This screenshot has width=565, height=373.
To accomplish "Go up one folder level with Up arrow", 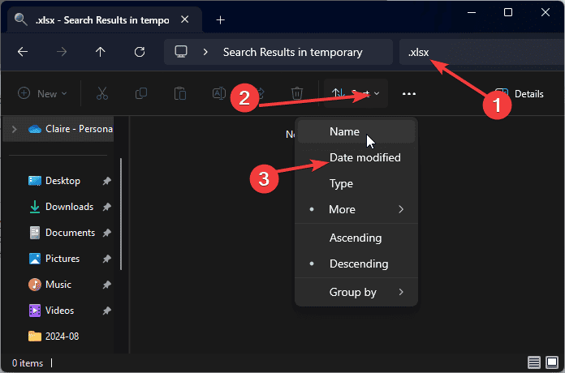I will (x=100, y=52).
